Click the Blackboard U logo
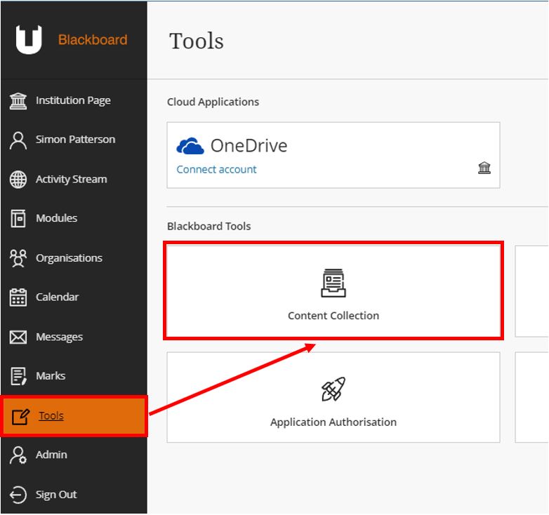The image size is (549, 515). pyautogui.click(x=29, y=39)
